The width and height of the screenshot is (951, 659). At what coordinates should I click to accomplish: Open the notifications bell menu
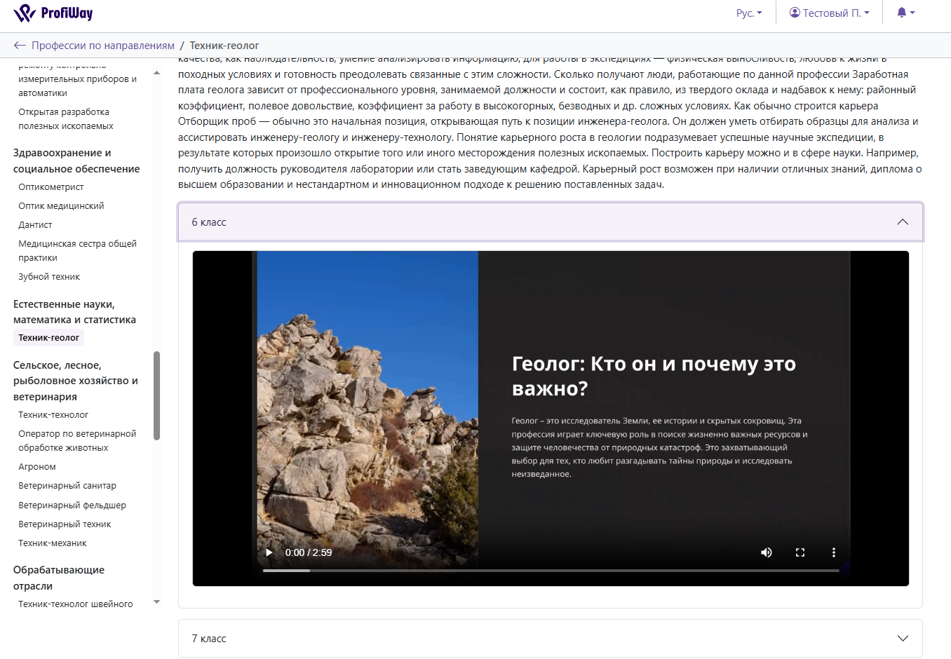[905, 13]
